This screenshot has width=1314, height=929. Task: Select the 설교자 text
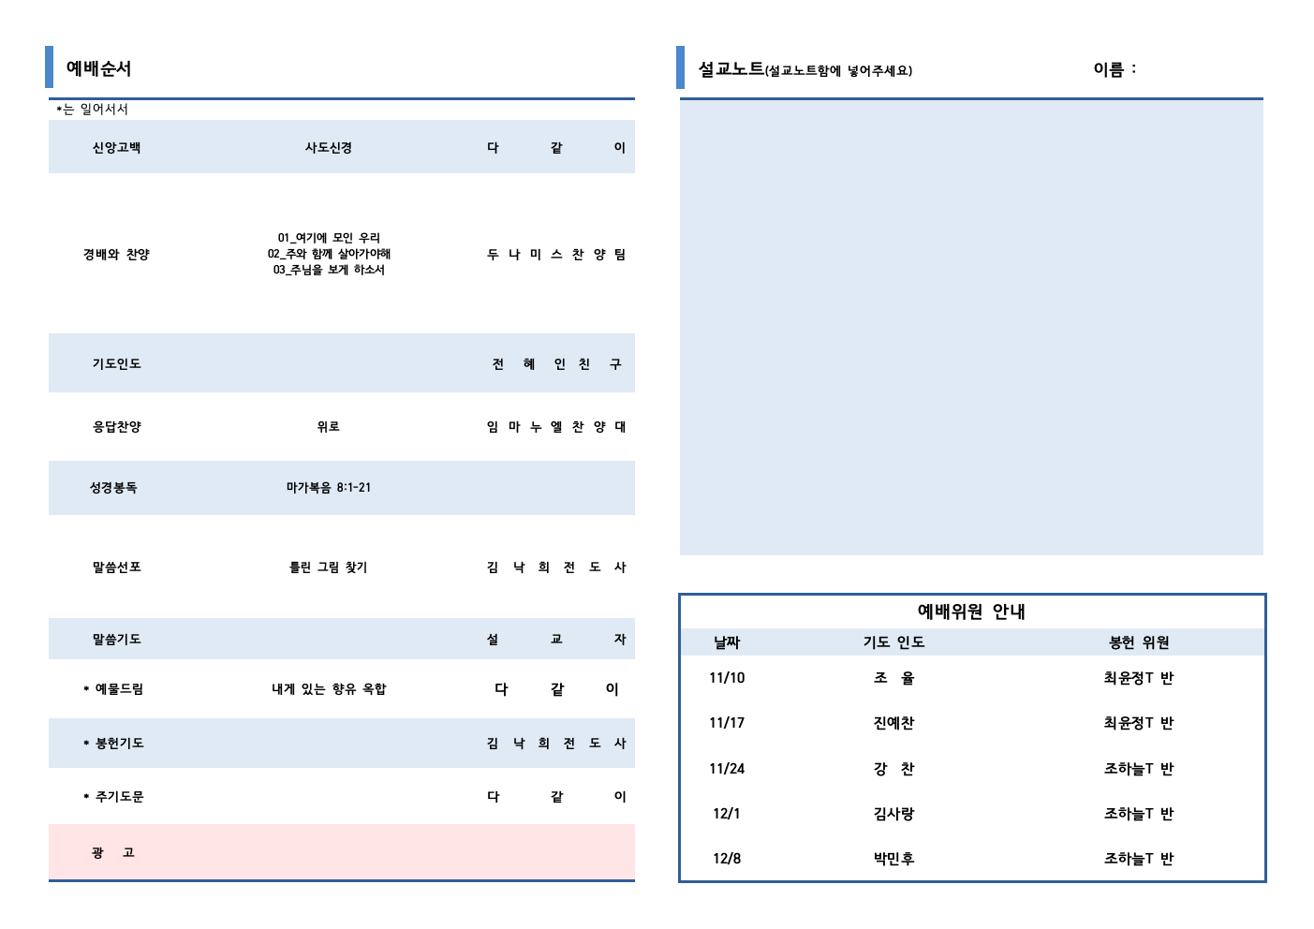[556, 639]
